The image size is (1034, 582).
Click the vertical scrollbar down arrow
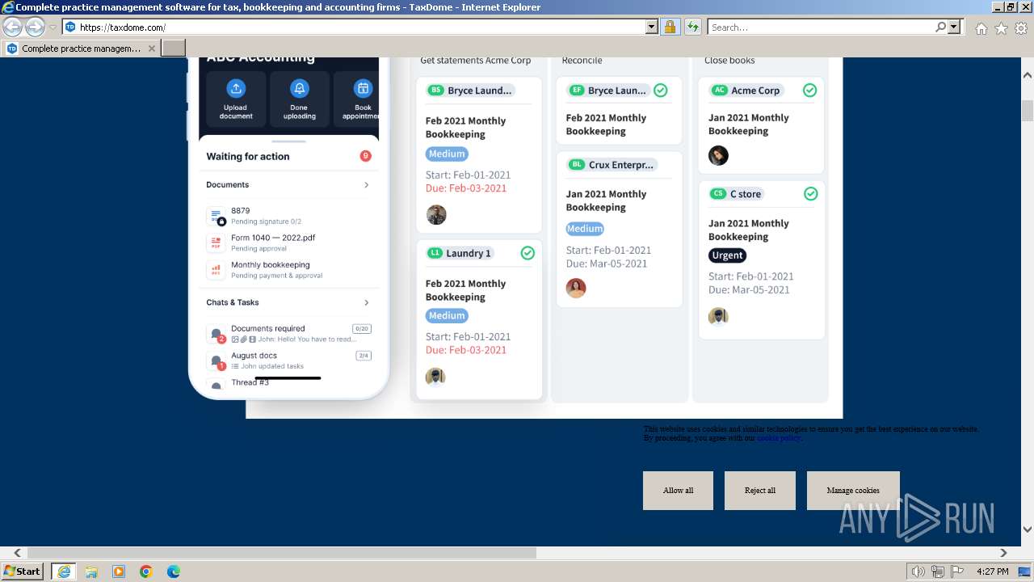pyautogui.click(x=1028, y=530)
